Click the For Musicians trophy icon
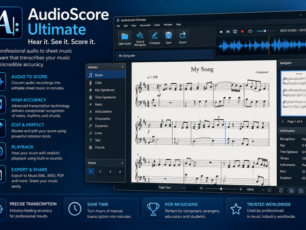Image resolution: width=306 pixels, height=230 pixels. tap(153, 209)
